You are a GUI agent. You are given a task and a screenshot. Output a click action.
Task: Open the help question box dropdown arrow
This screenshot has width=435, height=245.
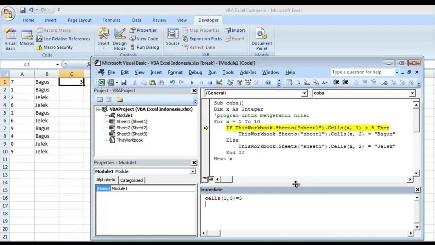[x=397, y=72]
